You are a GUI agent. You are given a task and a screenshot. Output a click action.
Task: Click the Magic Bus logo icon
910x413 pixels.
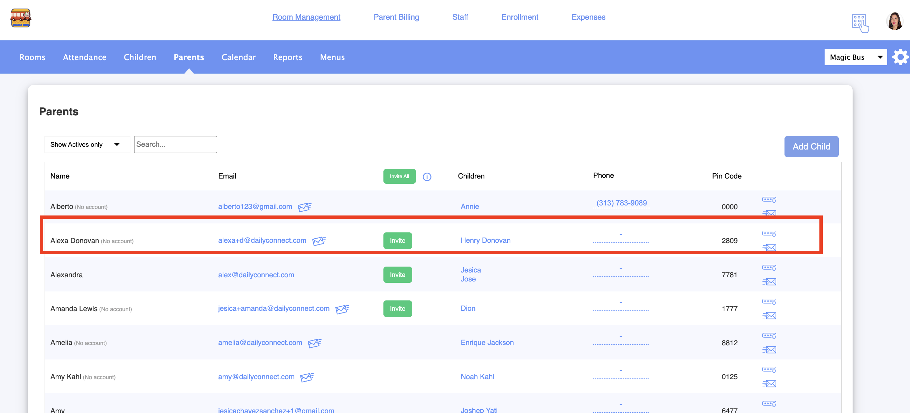point(20,18)
